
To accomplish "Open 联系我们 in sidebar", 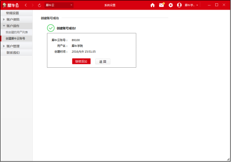I will point(16,53).
